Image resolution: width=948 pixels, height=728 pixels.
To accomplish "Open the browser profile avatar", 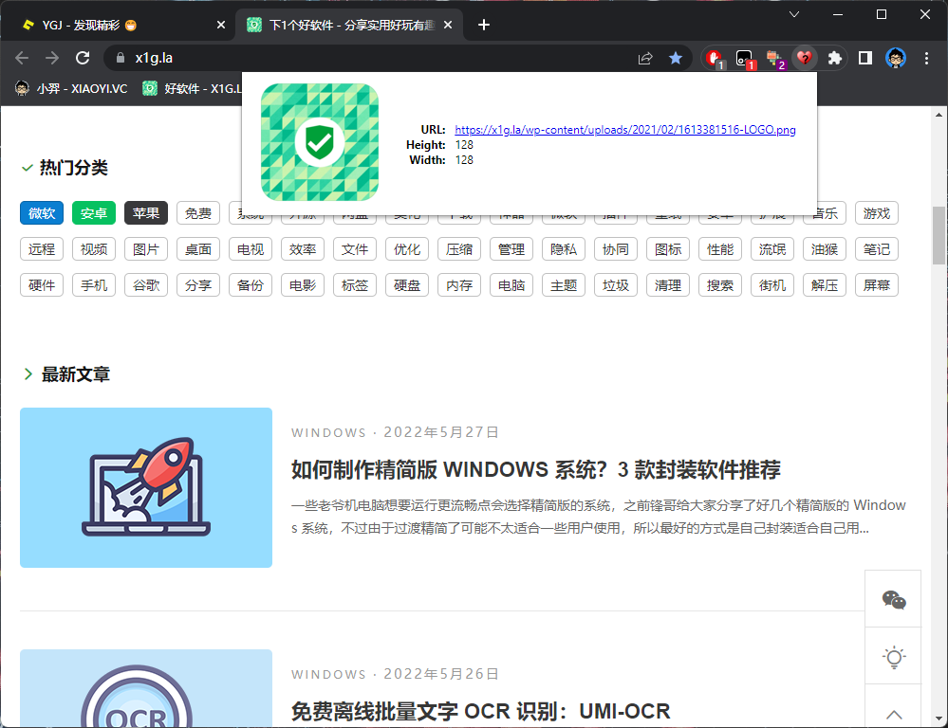I will click(895, 58).
